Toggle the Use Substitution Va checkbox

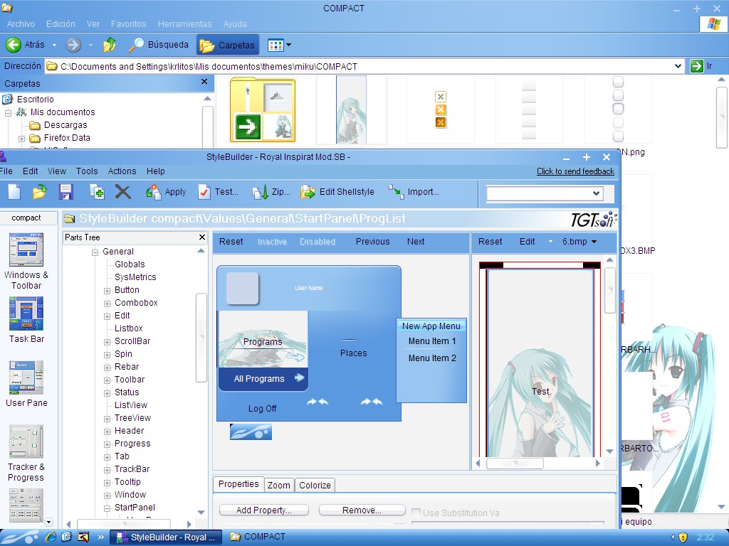[x=416, y=513]
